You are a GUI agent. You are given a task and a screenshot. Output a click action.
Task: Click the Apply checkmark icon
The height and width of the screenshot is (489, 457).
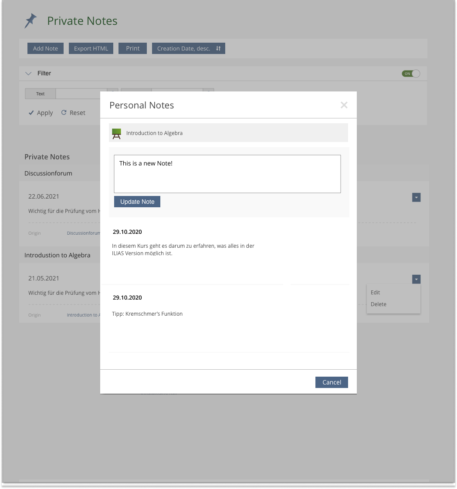click(x=31, y=113)
